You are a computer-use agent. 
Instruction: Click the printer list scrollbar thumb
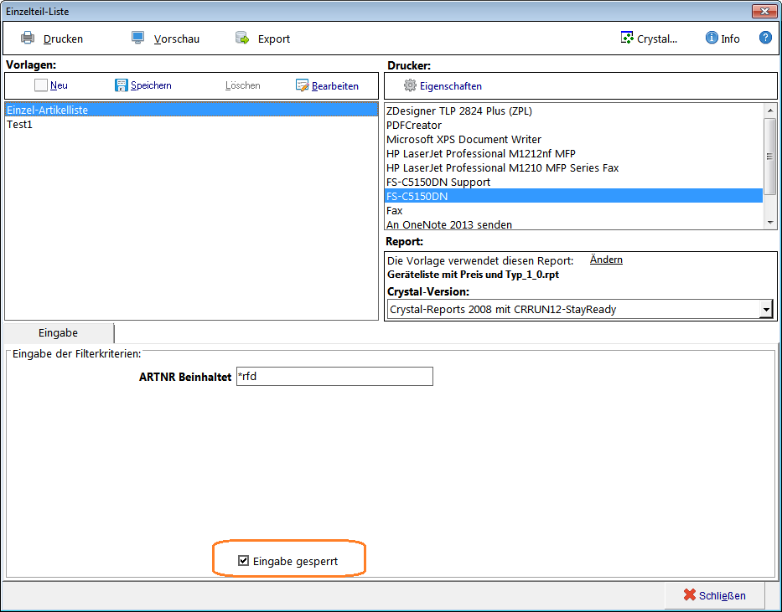coord(770,156)
